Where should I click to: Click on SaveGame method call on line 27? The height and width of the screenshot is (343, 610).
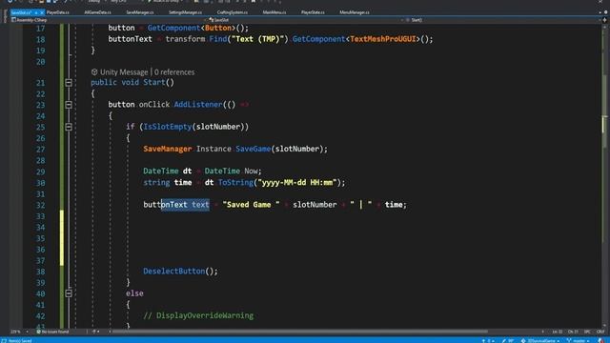pos(253,149)
